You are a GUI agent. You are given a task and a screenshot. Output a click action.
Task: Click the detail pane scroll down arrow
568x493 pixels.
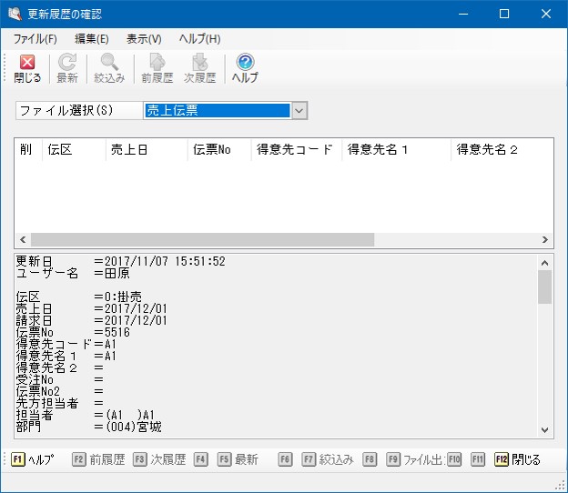tap(545, 430)
